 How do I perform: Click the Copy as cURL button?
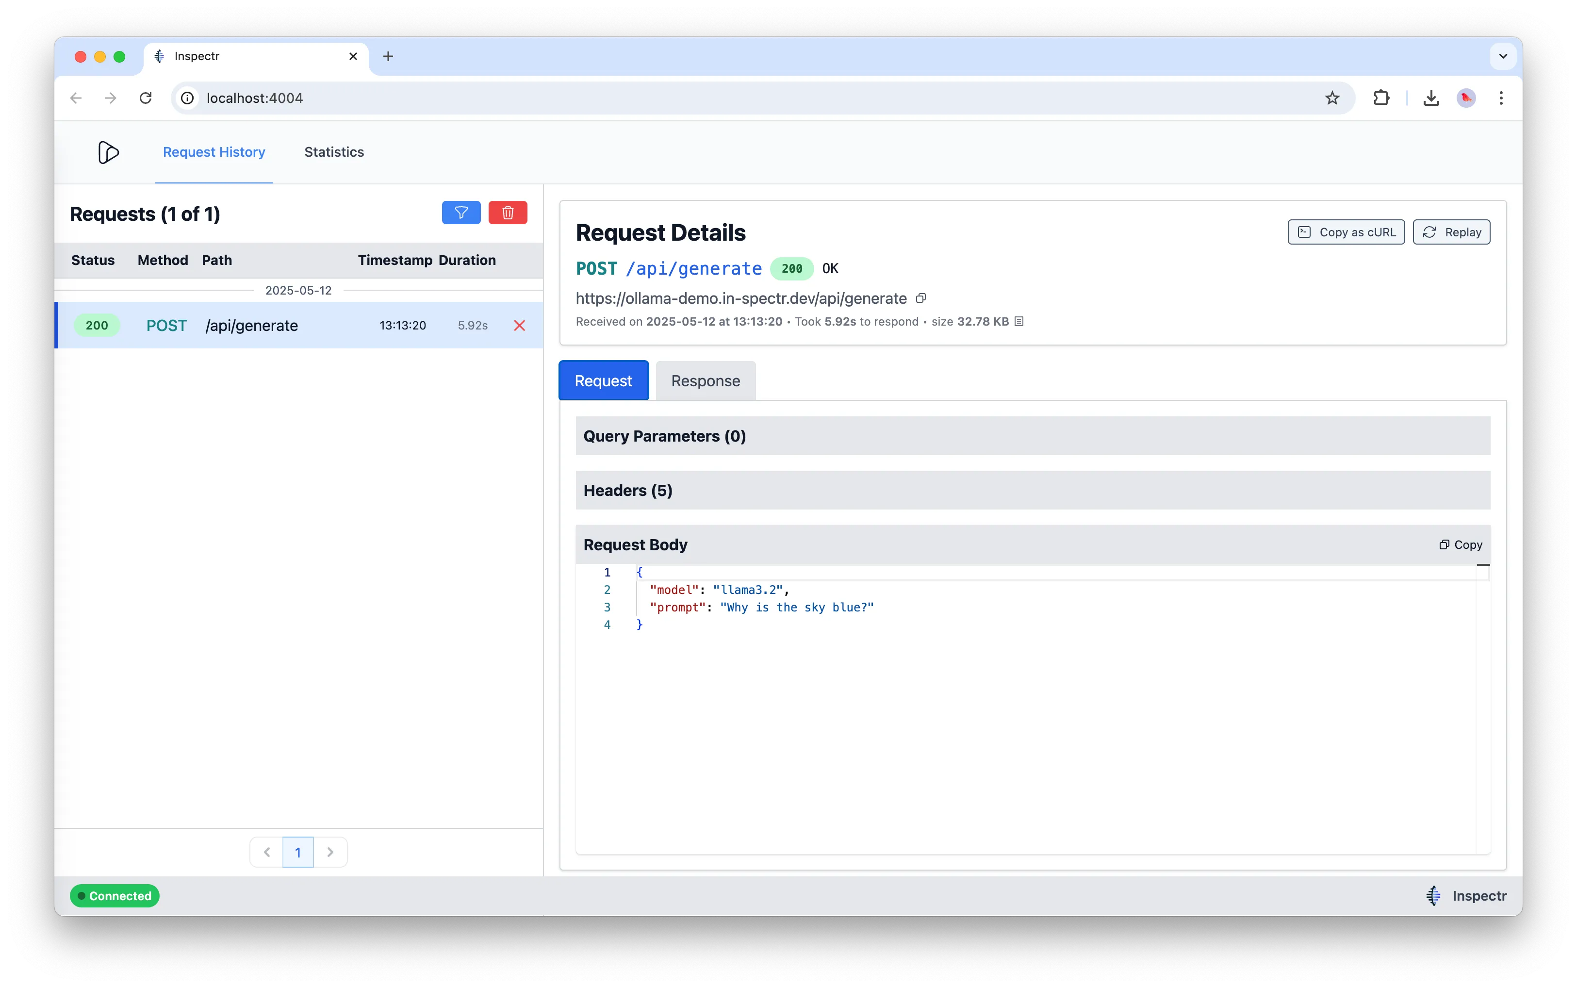pos(1346,232)
